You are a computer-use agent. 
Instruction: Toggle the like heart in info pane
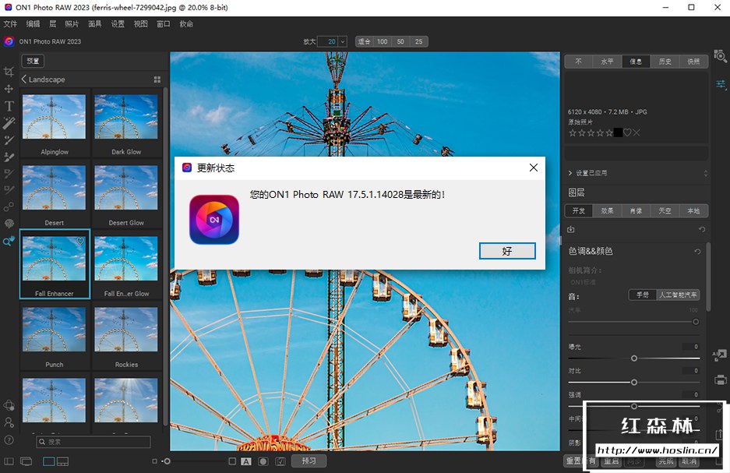627,133
